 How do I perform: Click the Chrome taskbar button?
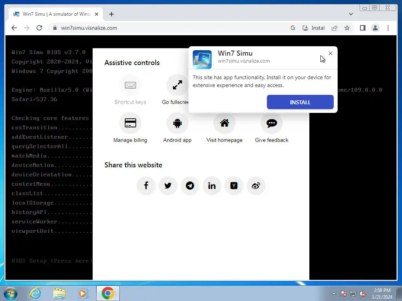(108, 293)
